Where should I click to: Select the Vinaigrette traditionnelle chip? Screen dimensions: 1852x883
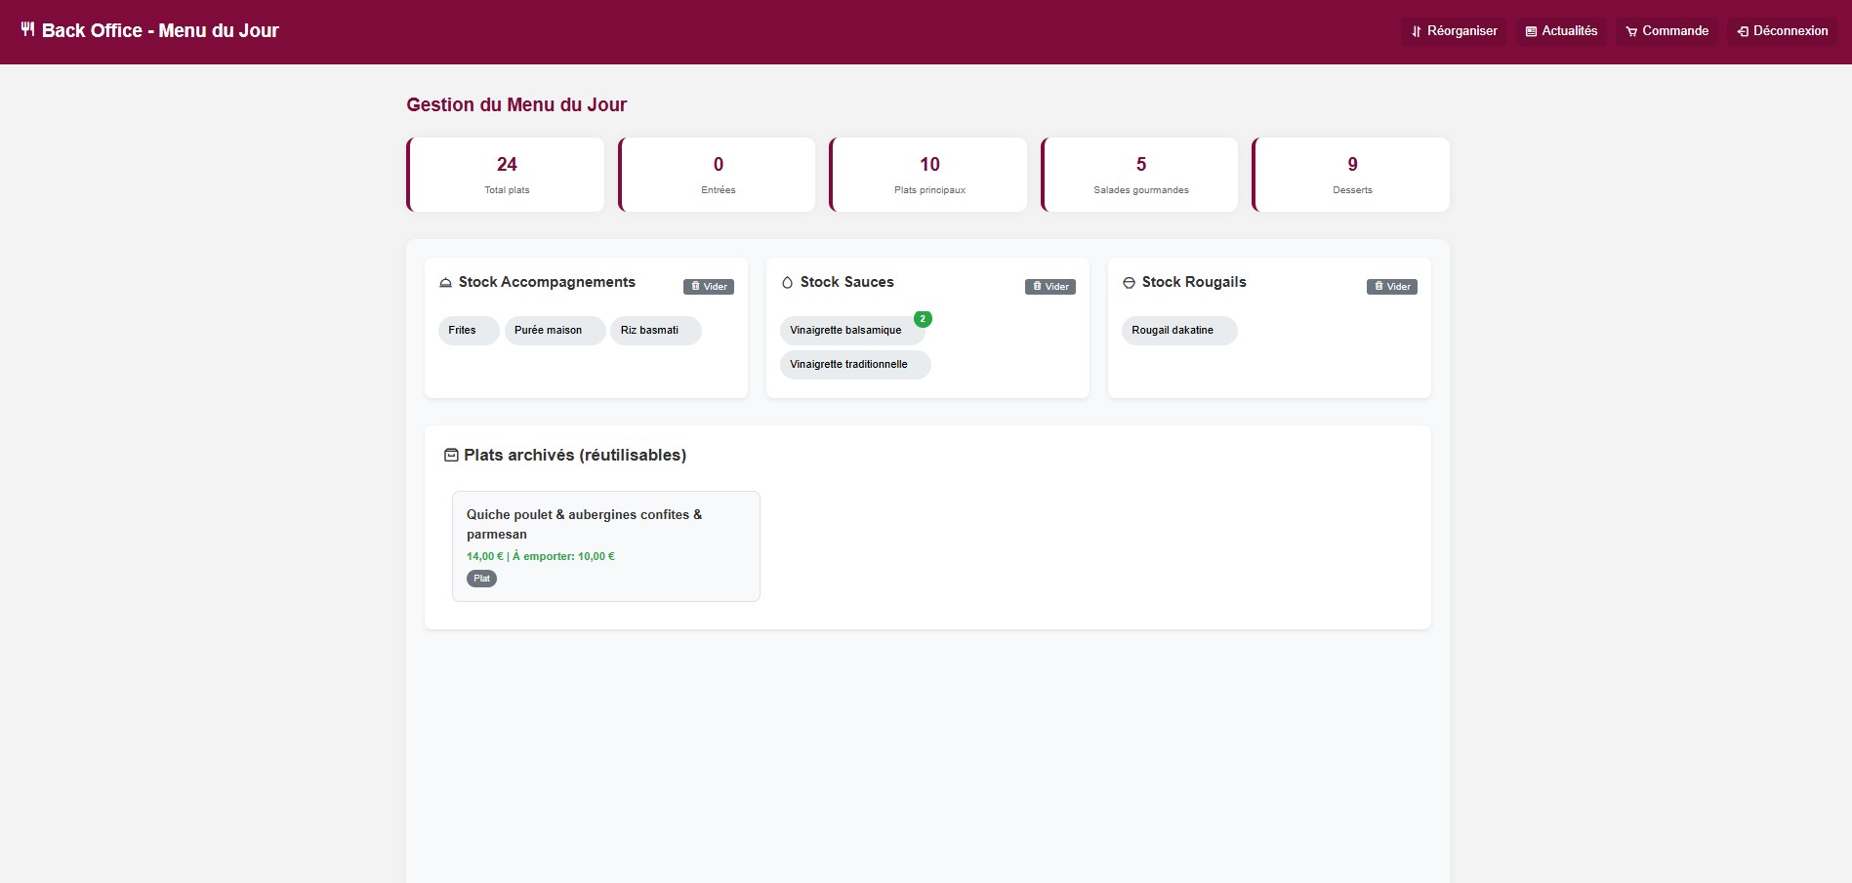click(x=854, y=365)
